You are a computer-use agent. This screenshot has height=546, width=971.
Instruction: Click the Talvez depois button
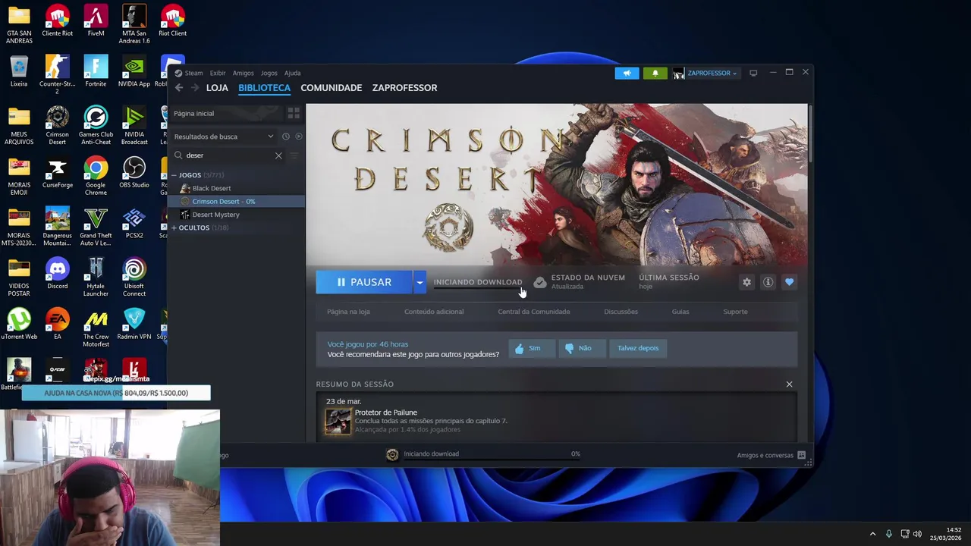coord(638,348)
